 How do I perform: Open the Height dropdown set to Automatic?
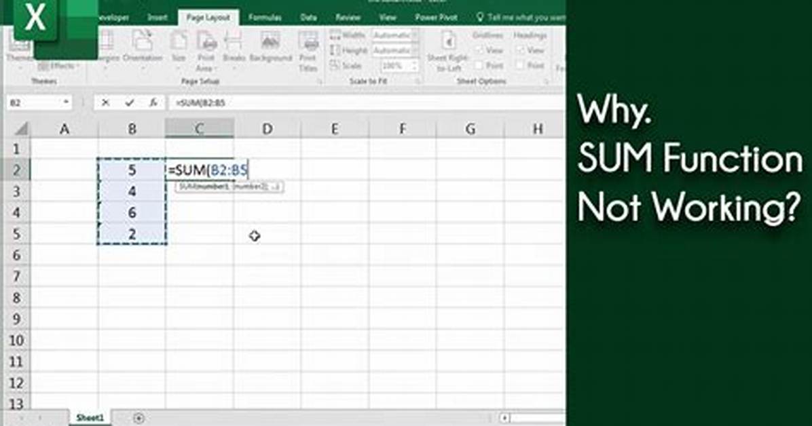(395, 50)
